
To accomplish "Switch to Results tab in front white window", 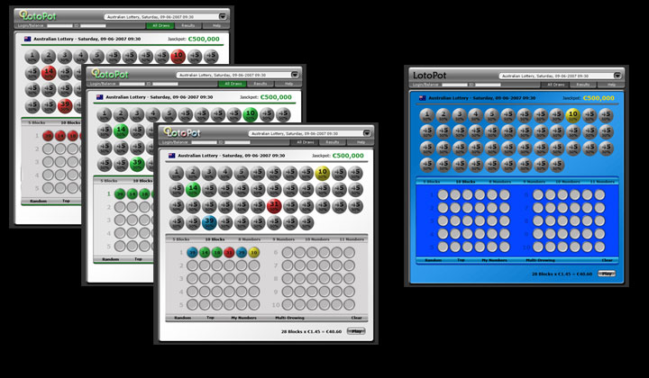I will coord(333,142).
